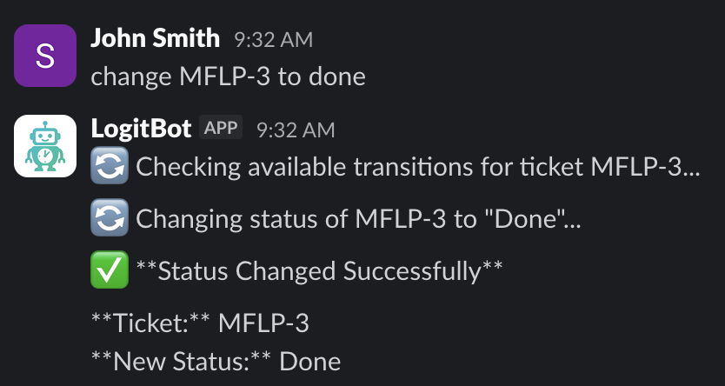
Task: Click the "**Ticket:**" label
Action: [x=150, y=323]
